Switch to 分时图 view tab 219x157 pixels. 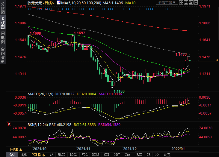[x=3, y=9]
